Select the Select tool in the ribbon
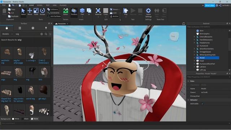The width and height of the screenshot is (231, 130). pyautogui.click(x=23, y=12)
